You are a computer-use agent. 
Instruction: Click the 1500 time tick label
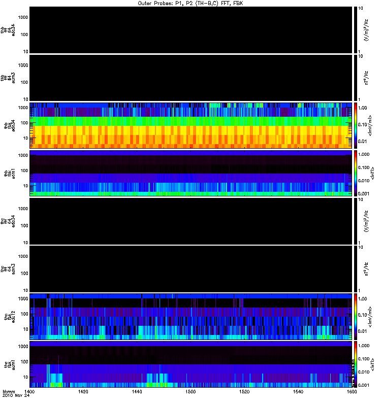[x=190, y=391]
